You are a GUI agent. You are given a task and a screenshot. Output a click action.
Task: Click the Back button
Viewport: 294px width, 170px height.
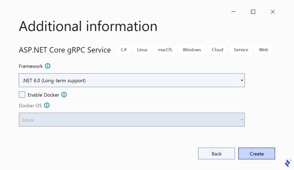[216, 153]
